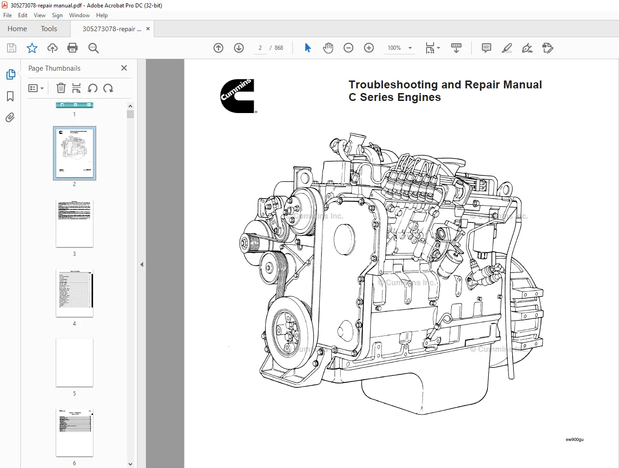Open the Stamp/share tool icon

(x=548, y=48)
